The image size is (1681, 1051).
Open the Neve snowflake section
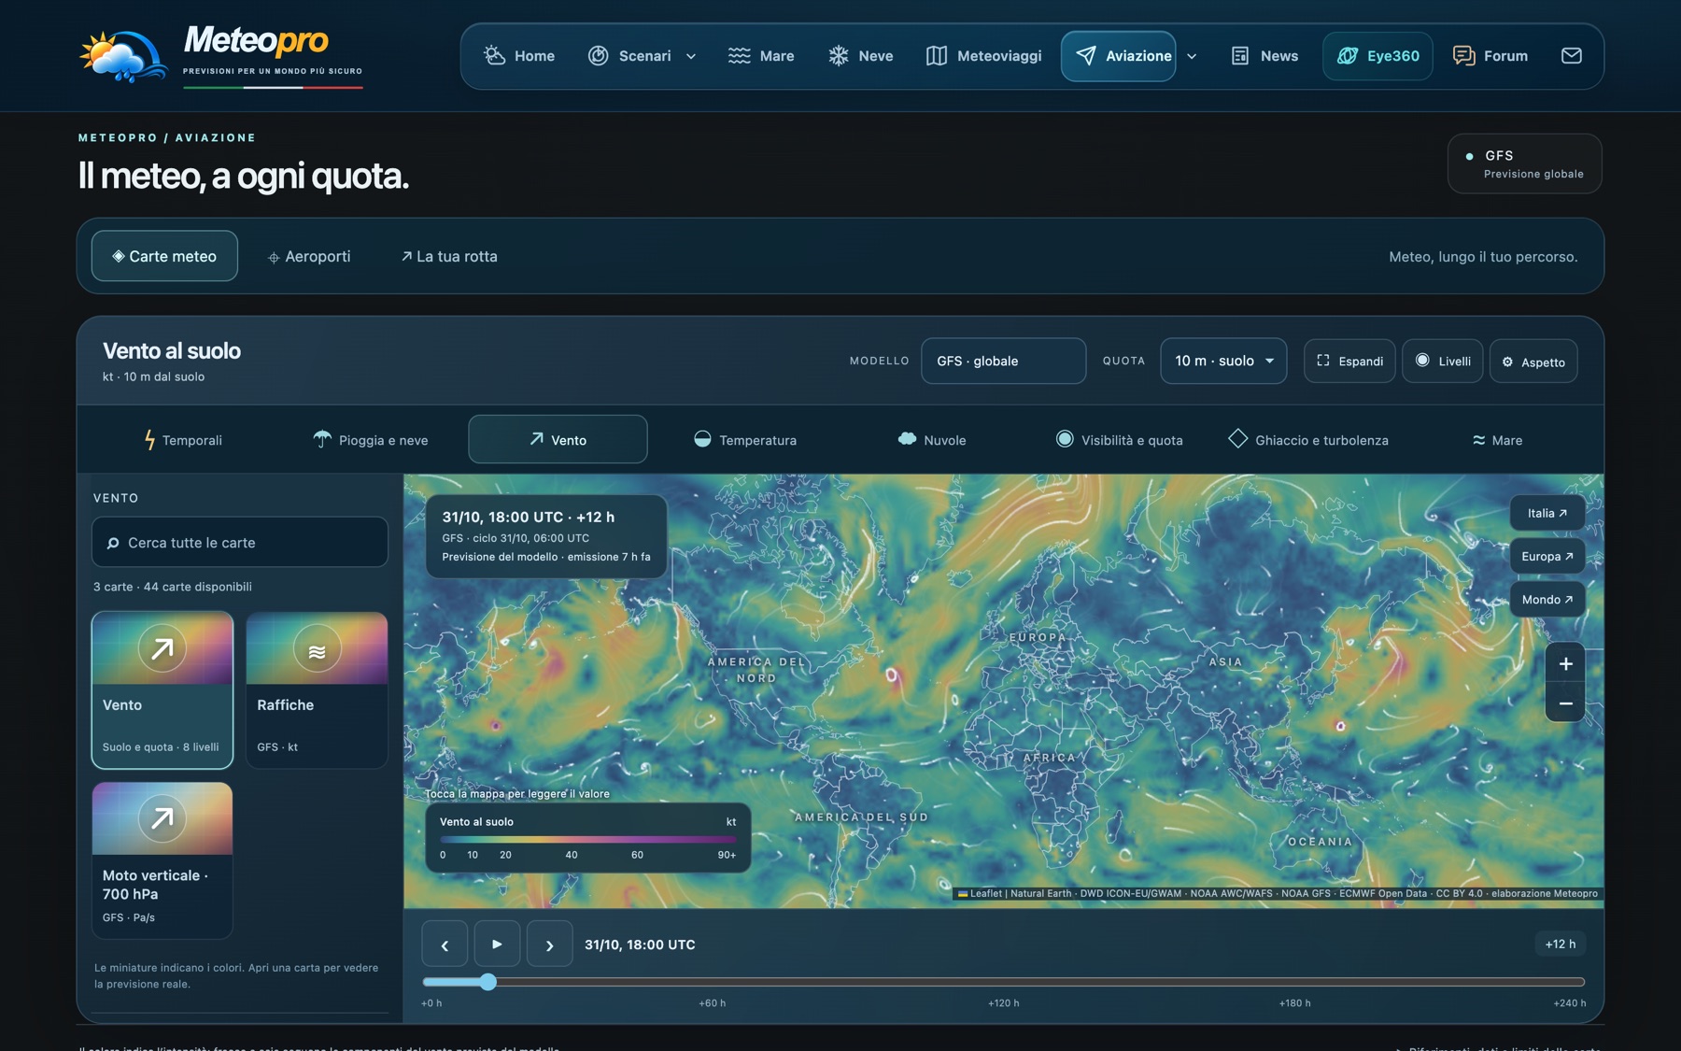click(860, 56)
